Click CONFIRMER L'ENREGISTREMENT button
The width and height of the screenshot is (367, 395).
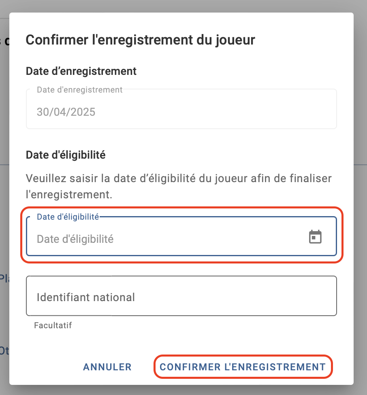coord(243,367)
